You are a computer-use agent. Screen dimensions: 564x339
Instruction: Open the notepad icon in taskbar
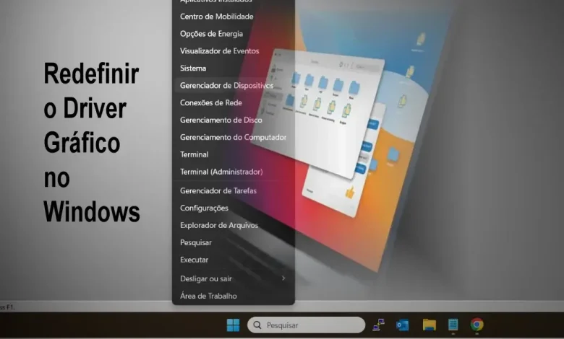453,325
